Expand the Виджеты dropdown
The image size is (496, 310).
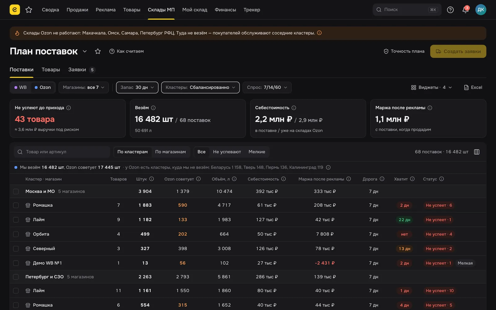(x=431, y=87)
